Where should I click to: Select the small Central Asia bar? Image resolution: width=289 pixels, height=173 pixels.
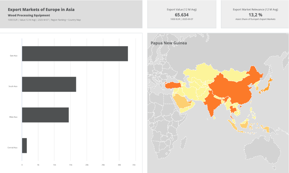coord(24,145)
